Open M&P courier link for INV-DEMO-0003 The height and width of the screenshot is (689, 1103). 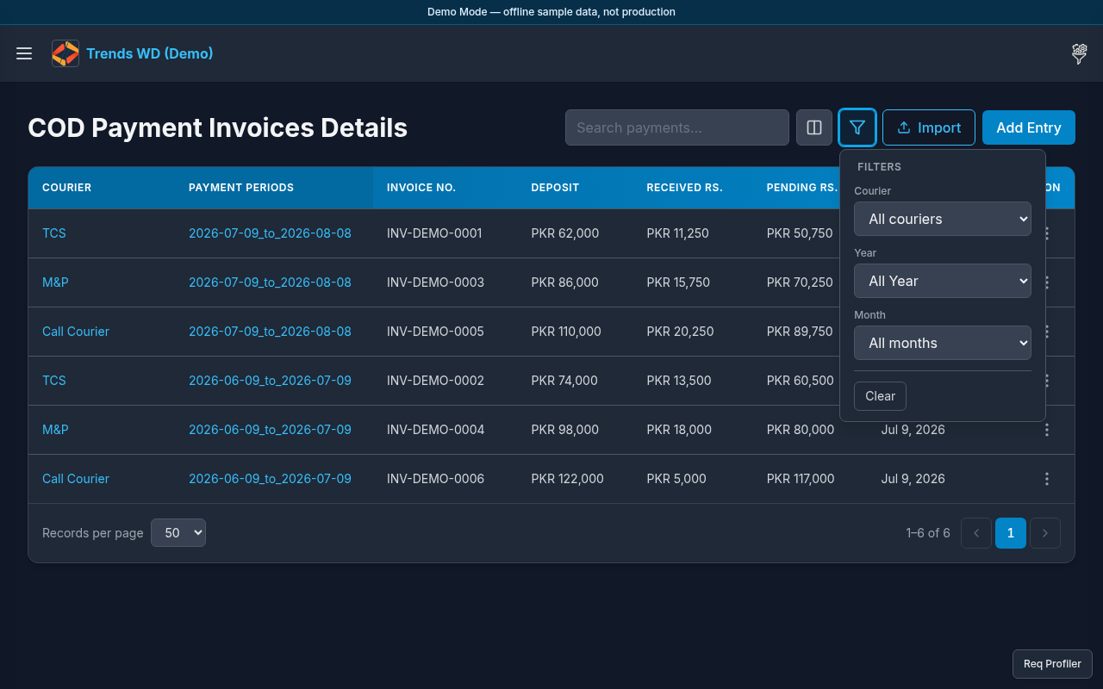click(x=55, y=282)
